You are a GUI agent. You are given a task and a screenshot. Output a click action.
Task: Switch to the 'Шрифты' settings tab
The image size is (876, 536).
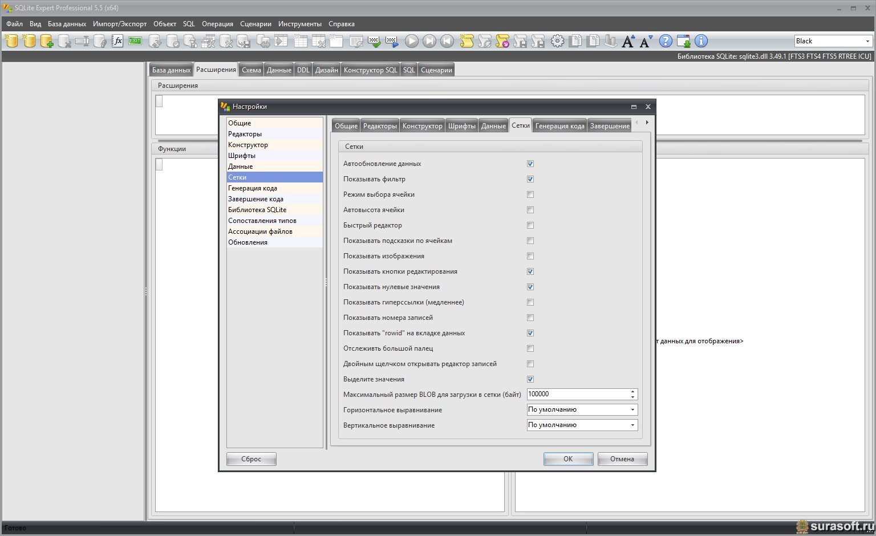(461, 126)
